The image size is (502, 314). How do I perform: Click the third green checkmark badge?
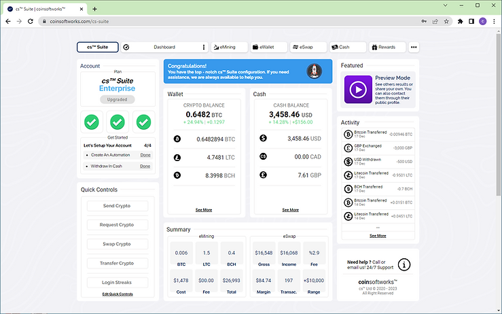tap(144, 122)
